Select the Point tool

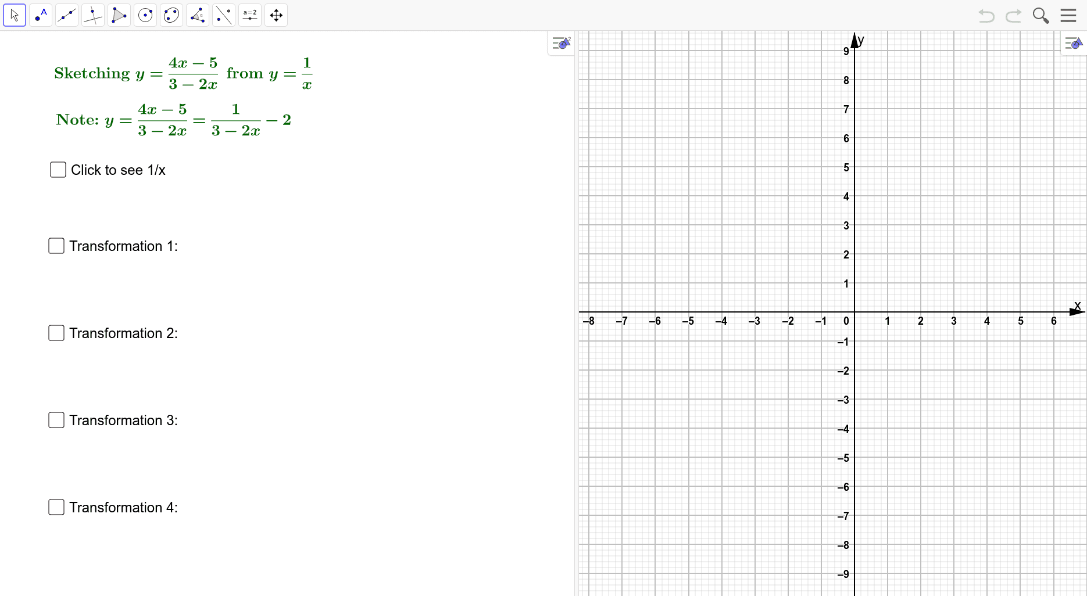(41, 15)
